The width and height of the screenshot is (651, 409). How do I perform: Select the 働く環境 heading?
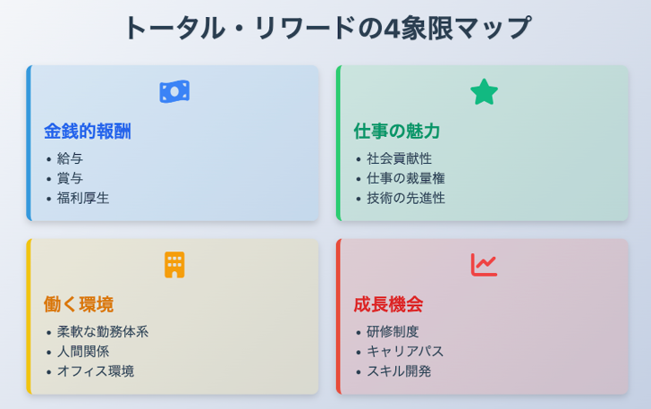click(x=79, y=304)
